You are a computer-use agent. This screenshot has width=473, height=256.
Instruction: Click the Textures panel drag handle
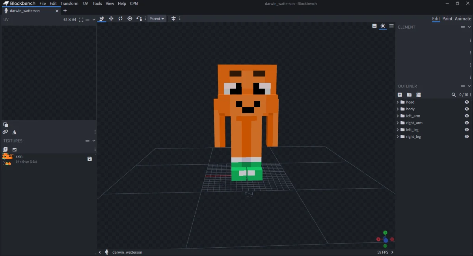(x=88, y=141)
